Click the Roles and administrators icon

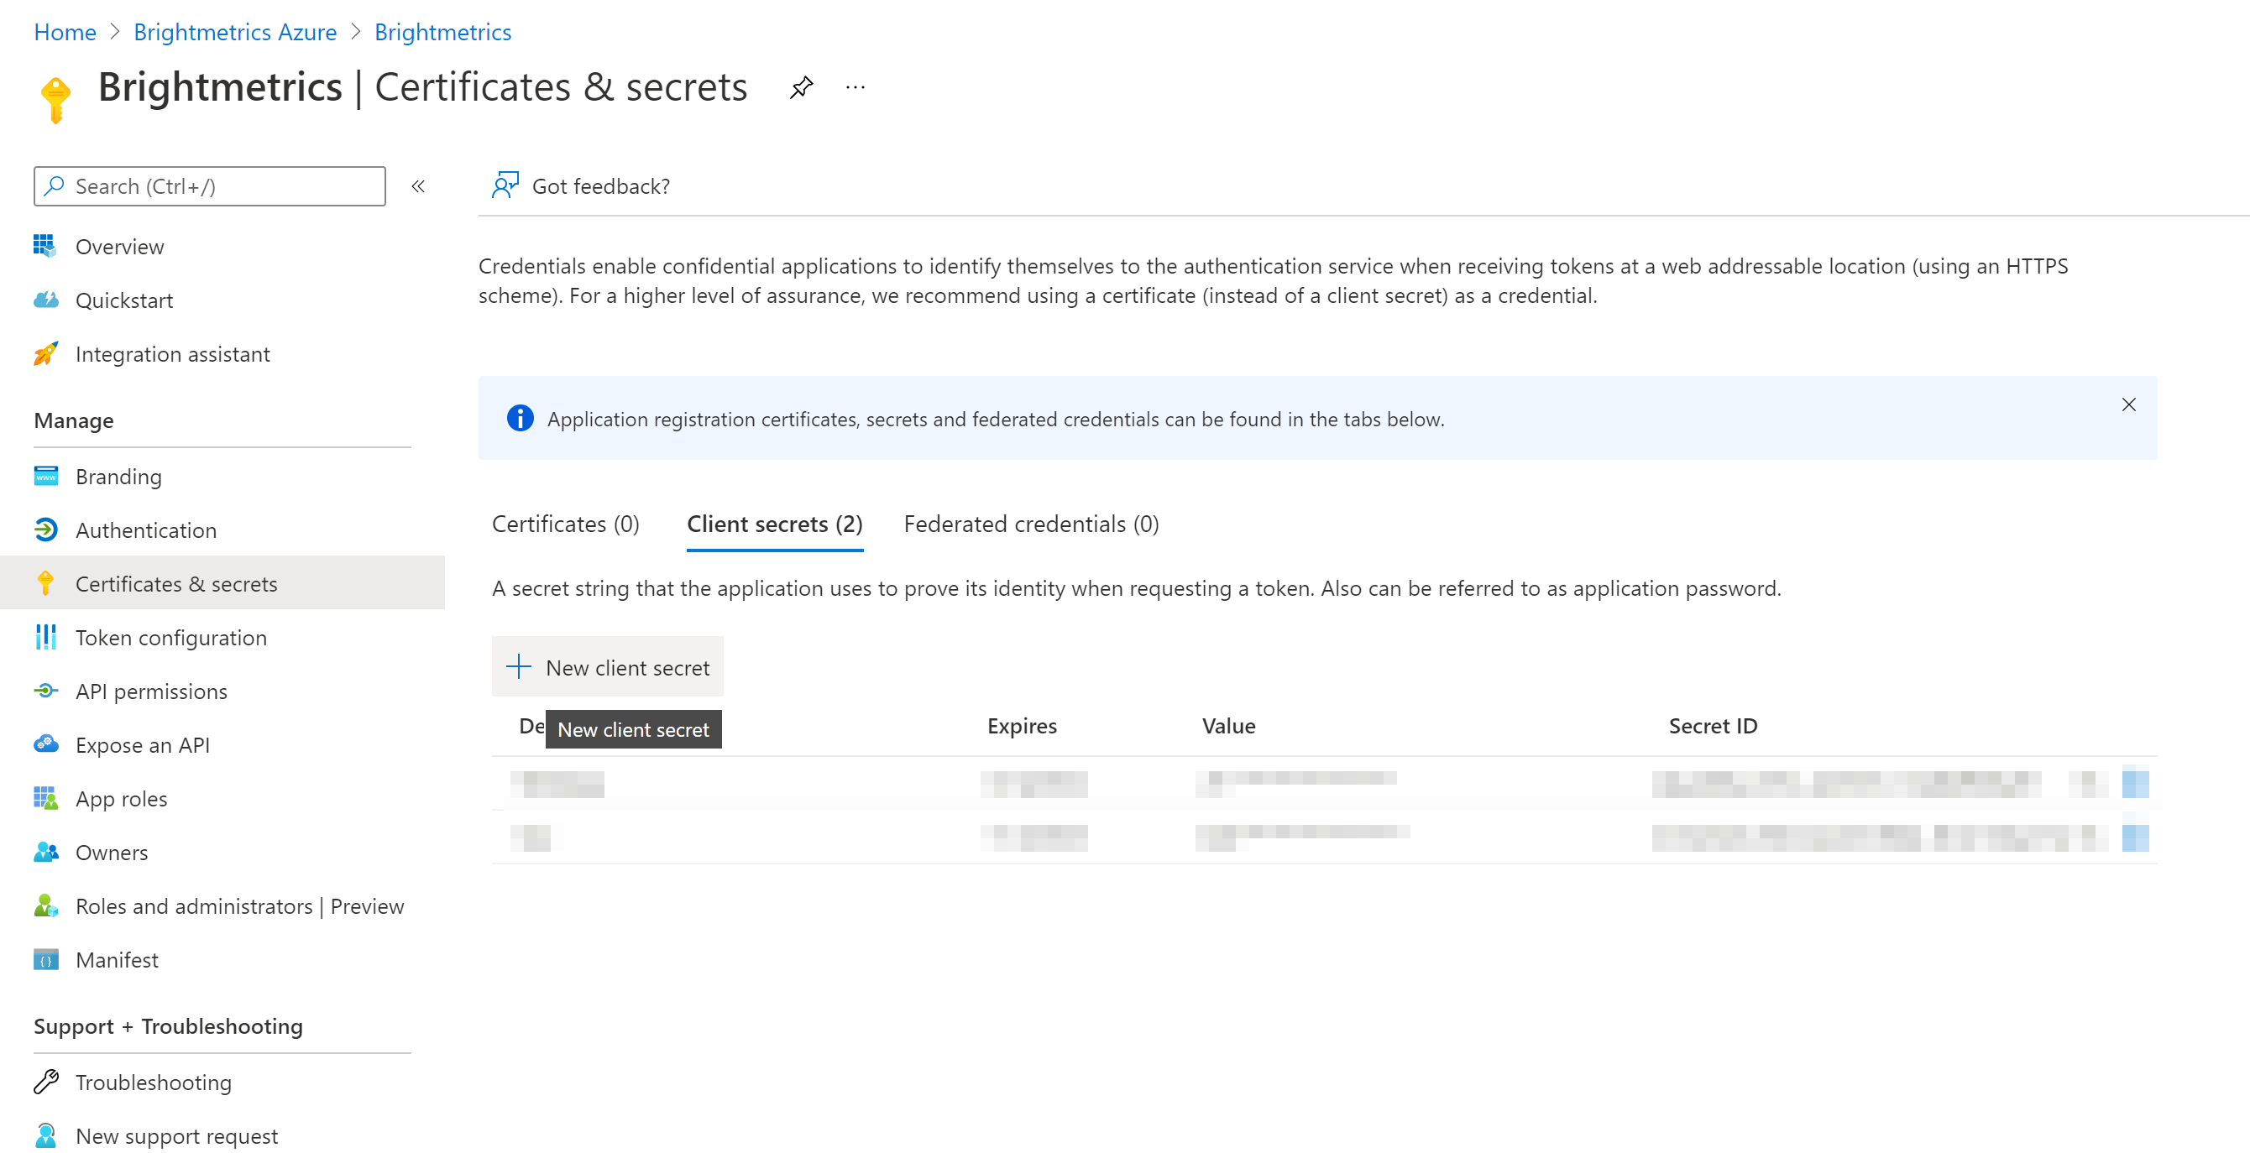(45, 906)
